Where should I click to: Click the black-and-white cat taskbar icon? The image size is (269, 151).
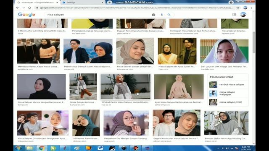[x=112, y=148]
